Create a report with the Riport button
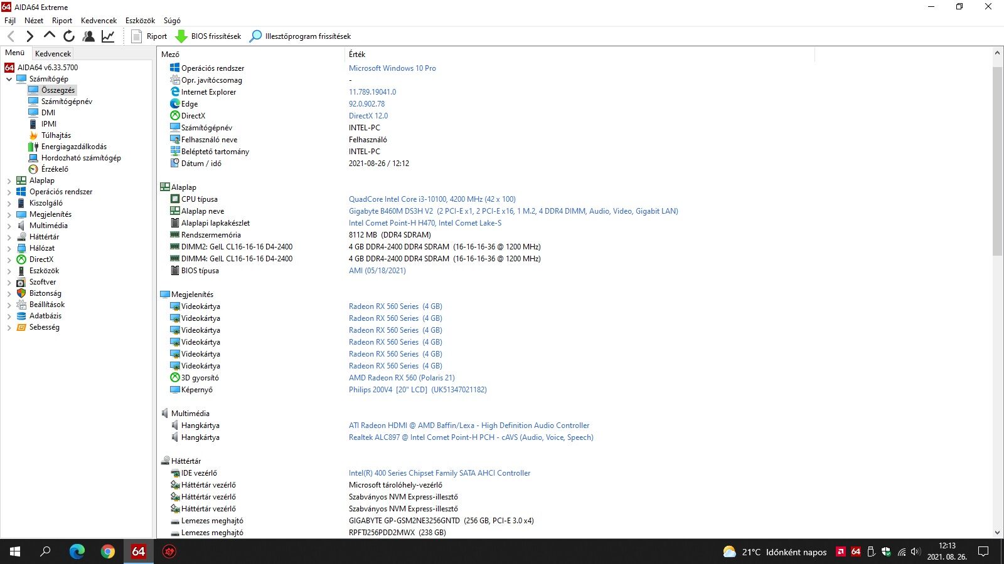Screen dimensions: 1004x564 pyautogui.click(x=149, y=36)
